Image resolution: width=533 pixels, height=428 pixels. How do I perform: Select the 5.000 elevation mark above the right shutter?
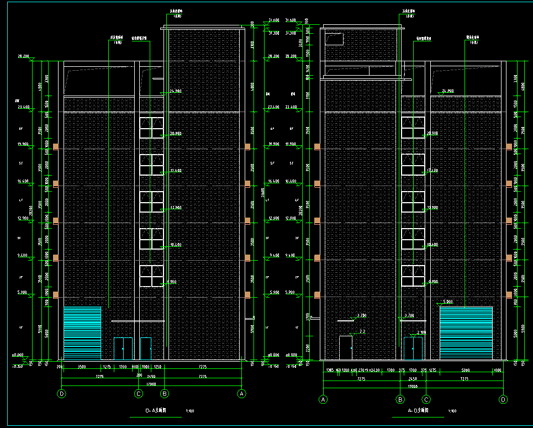(448, 302)
